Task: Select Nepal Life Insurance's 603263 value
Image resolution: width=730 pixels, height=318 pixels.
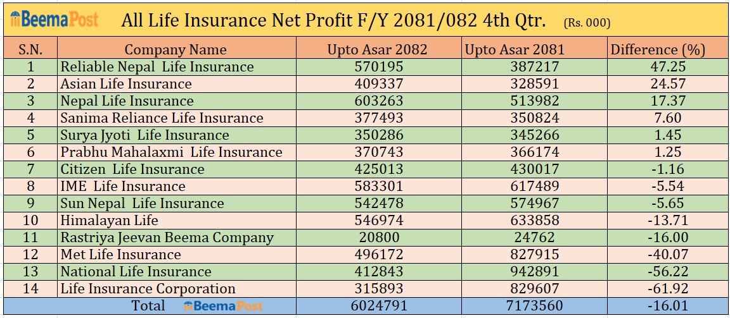Action: 377,101
